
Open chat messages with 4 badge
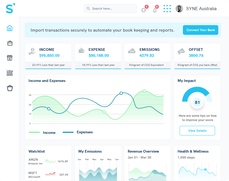click(x=144, y=10)
